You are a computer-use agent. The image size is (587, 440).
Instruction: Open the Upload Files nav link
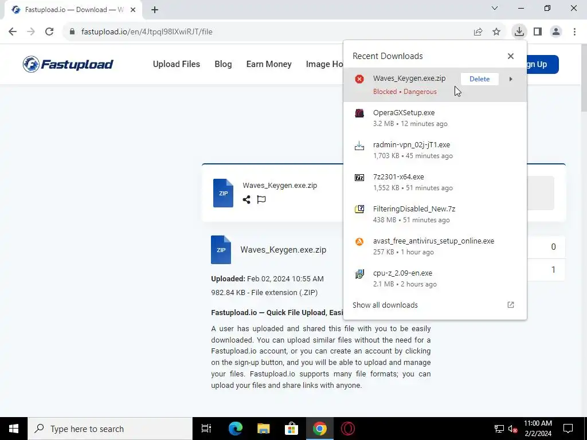coord(177,64)
